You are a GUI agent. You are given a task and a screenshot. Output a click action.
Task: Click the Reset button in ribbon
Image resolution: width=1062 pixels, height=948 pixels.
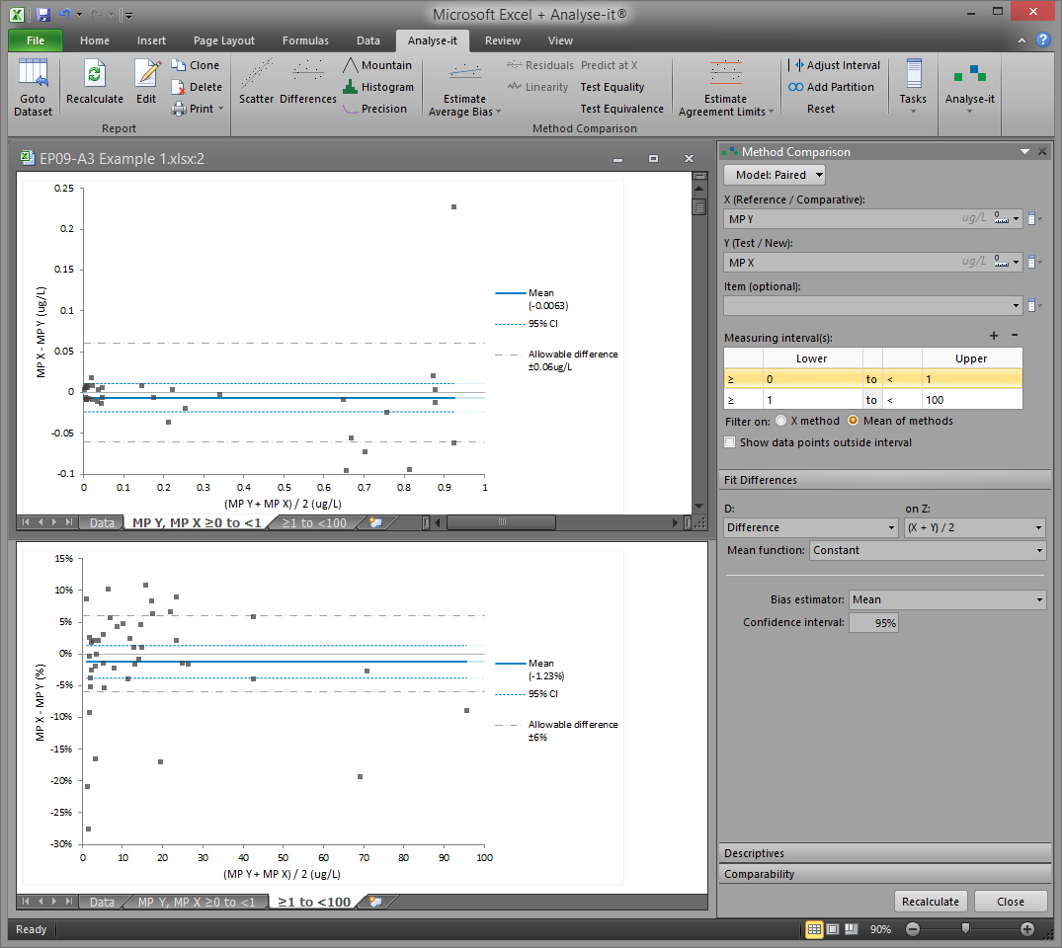pyautogui.click(x=820, y=109)
